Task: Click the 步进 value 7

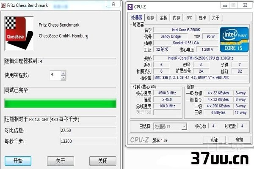Action: [240, 65]
